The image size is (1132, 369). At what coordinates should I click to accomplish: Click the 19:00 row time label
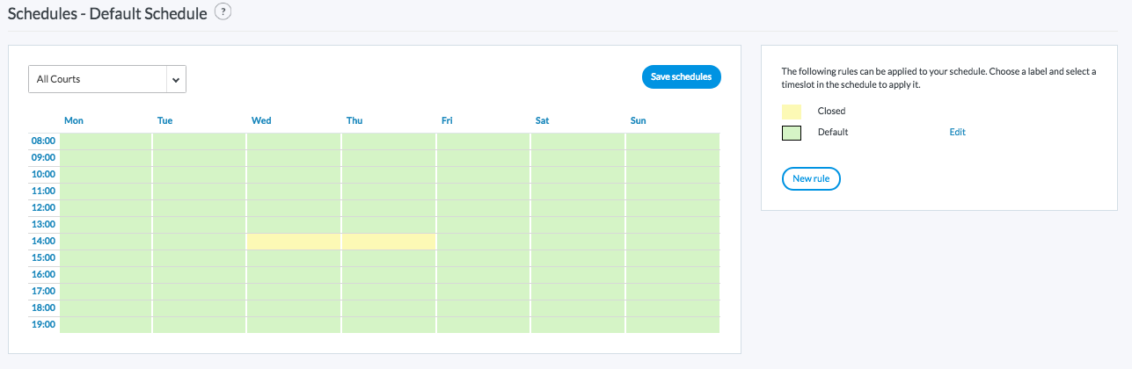44,325
